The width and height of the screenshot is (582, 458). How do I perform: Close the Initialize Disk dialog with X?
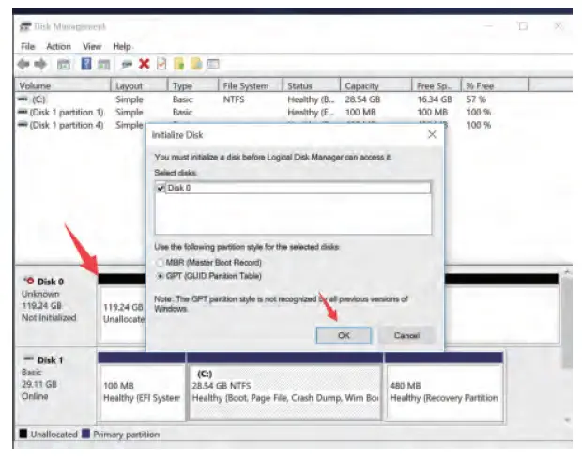(x=432, y=134)
